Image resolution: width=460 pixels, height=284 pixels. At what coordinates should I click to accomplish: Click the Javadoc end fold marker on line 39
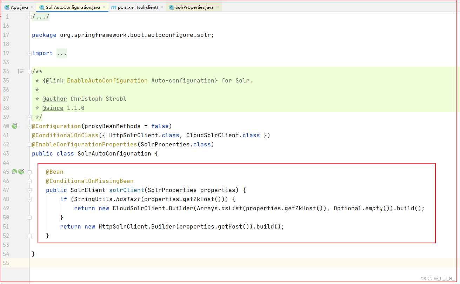coord(29,117)
